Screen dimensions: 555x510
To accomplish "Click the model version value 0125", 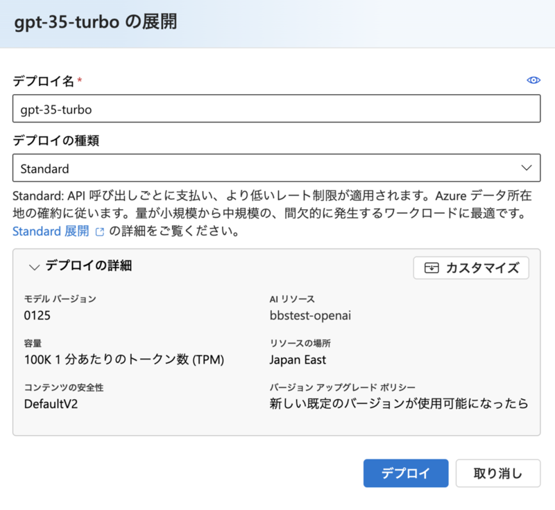I will (x=37, y=315).
